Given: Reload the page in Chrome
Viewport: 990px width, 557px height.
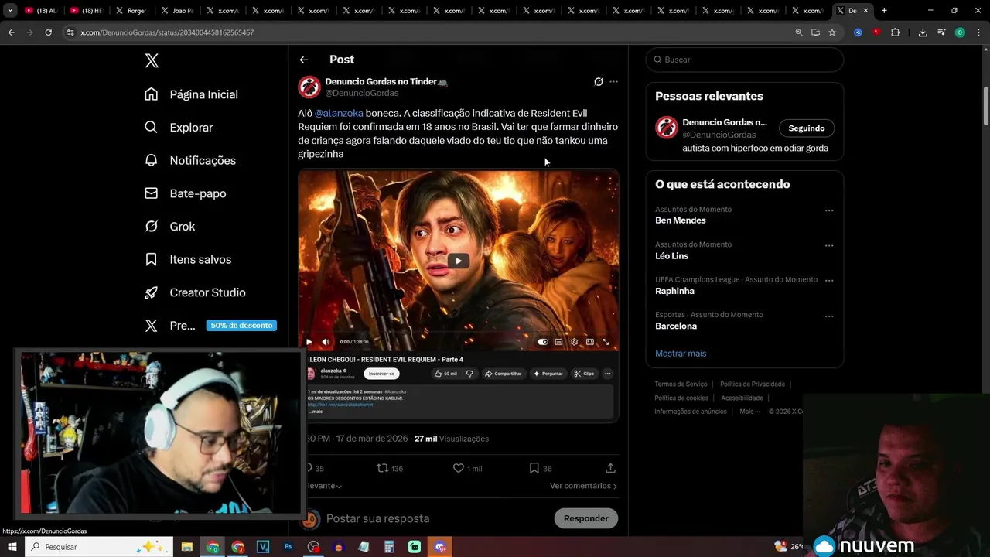Looking at the screenshot, I should [x=48, y=32].
